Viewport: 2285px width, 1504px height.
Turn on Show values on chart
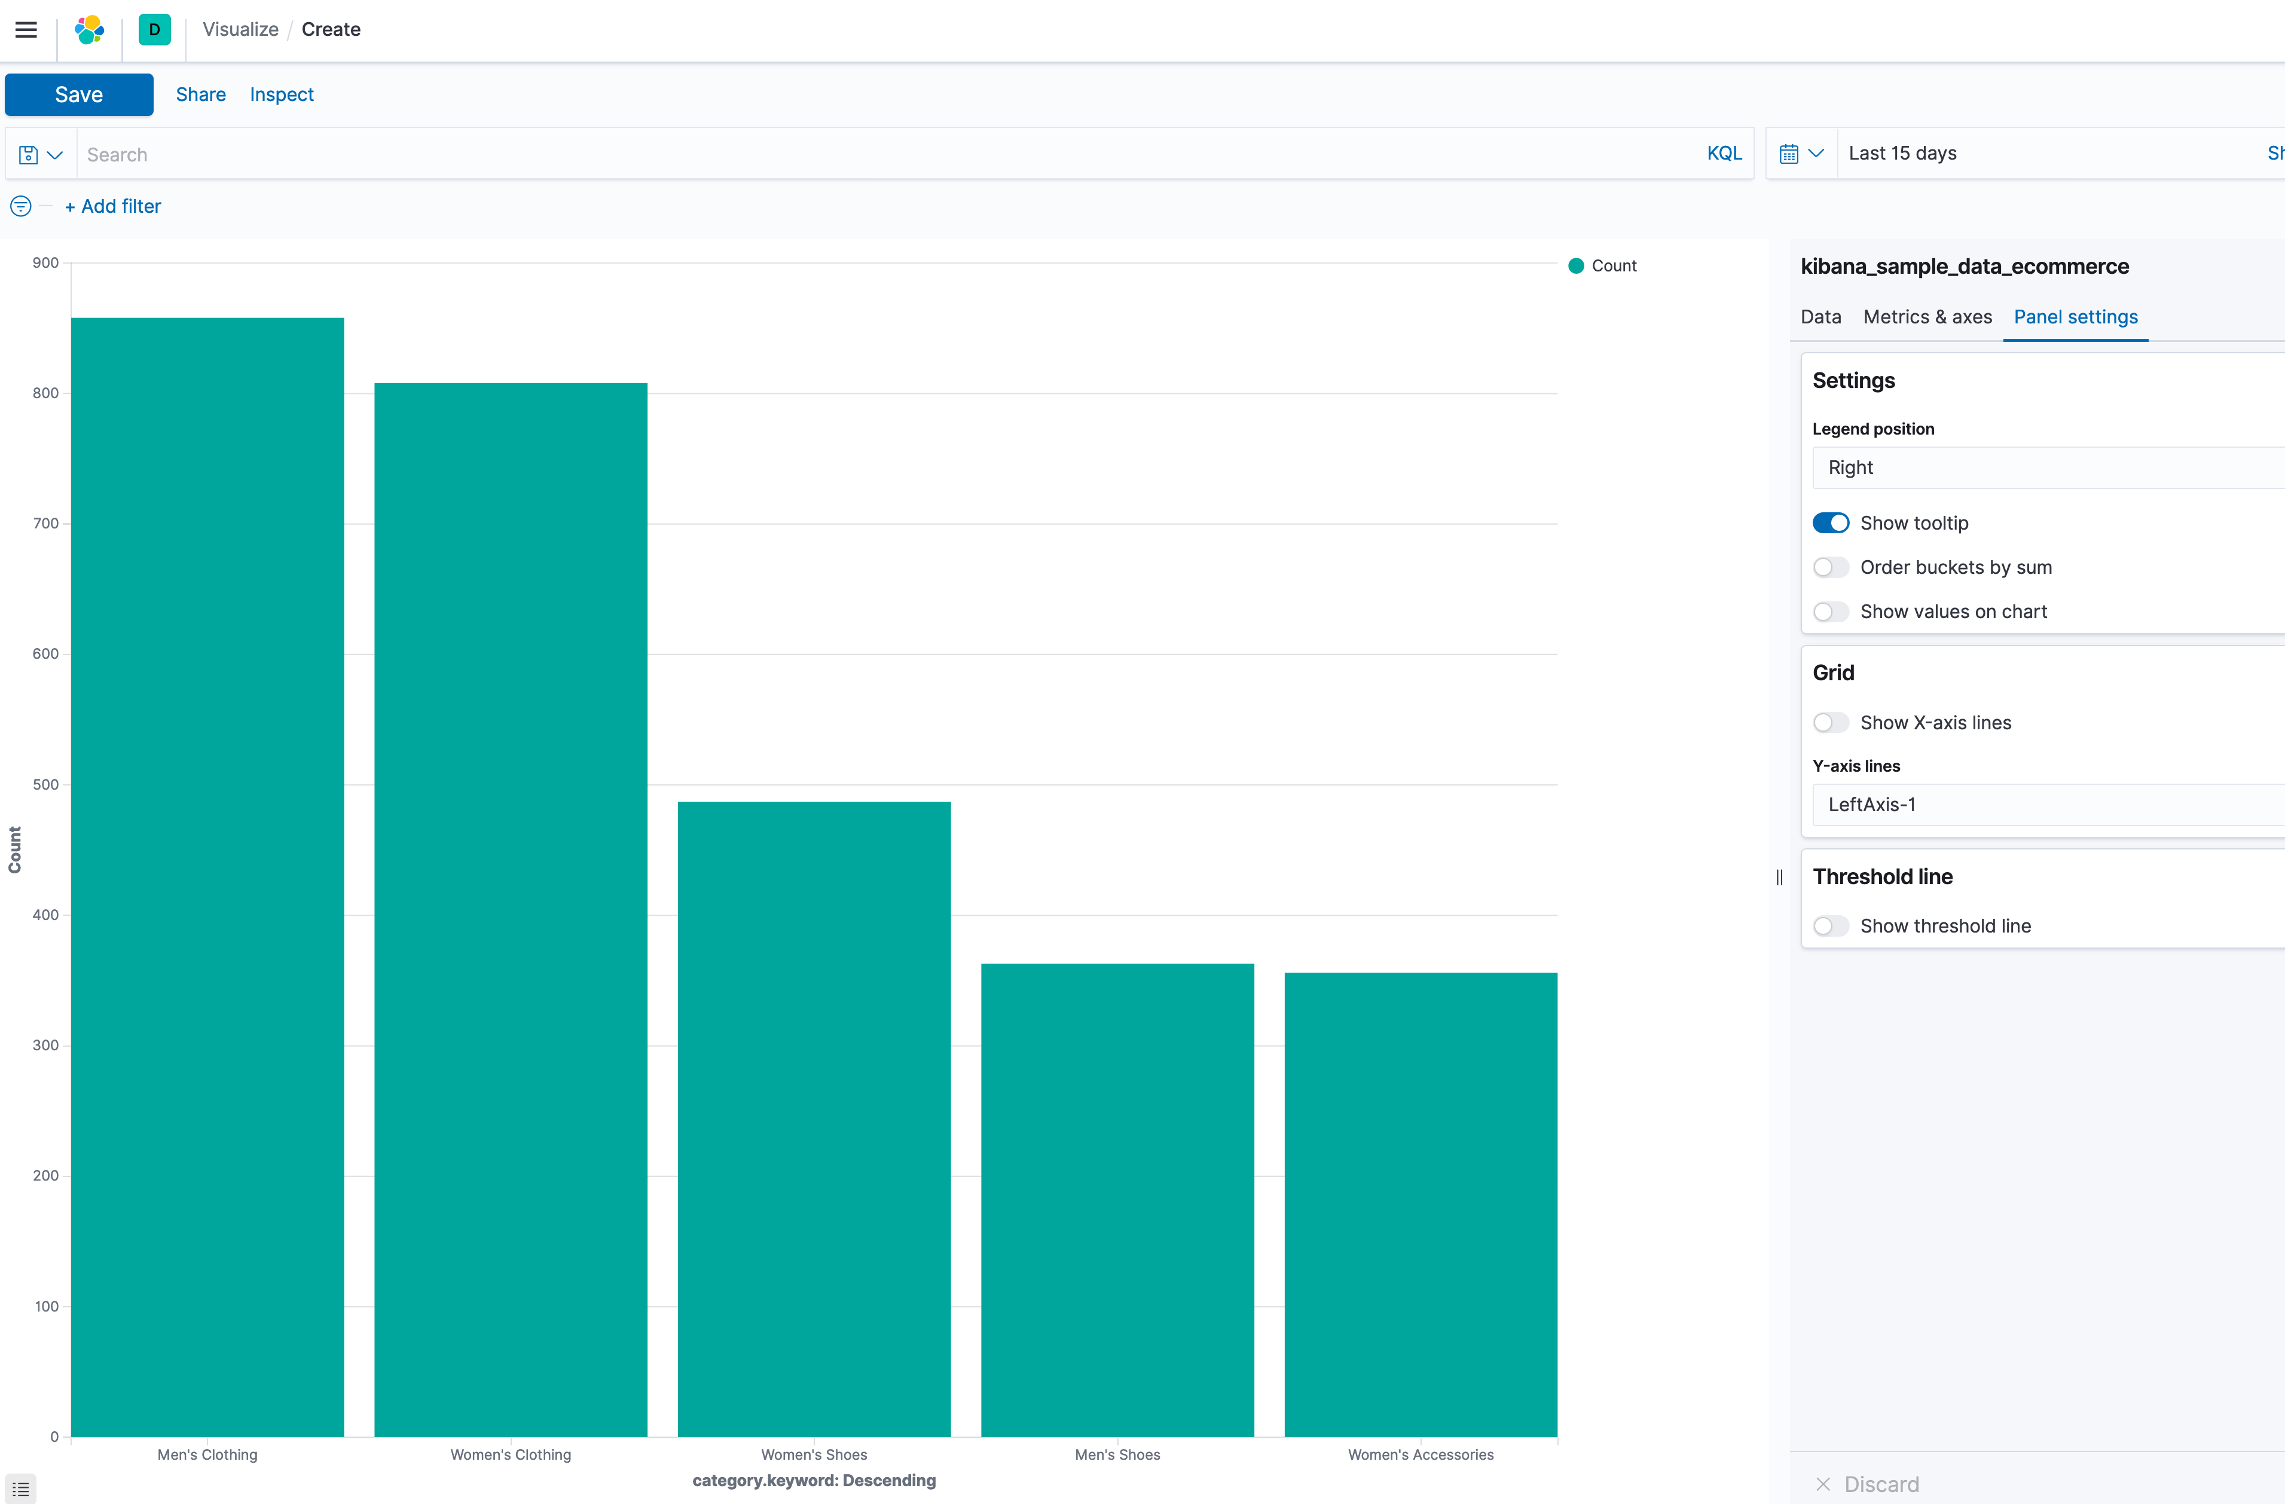1830,612
